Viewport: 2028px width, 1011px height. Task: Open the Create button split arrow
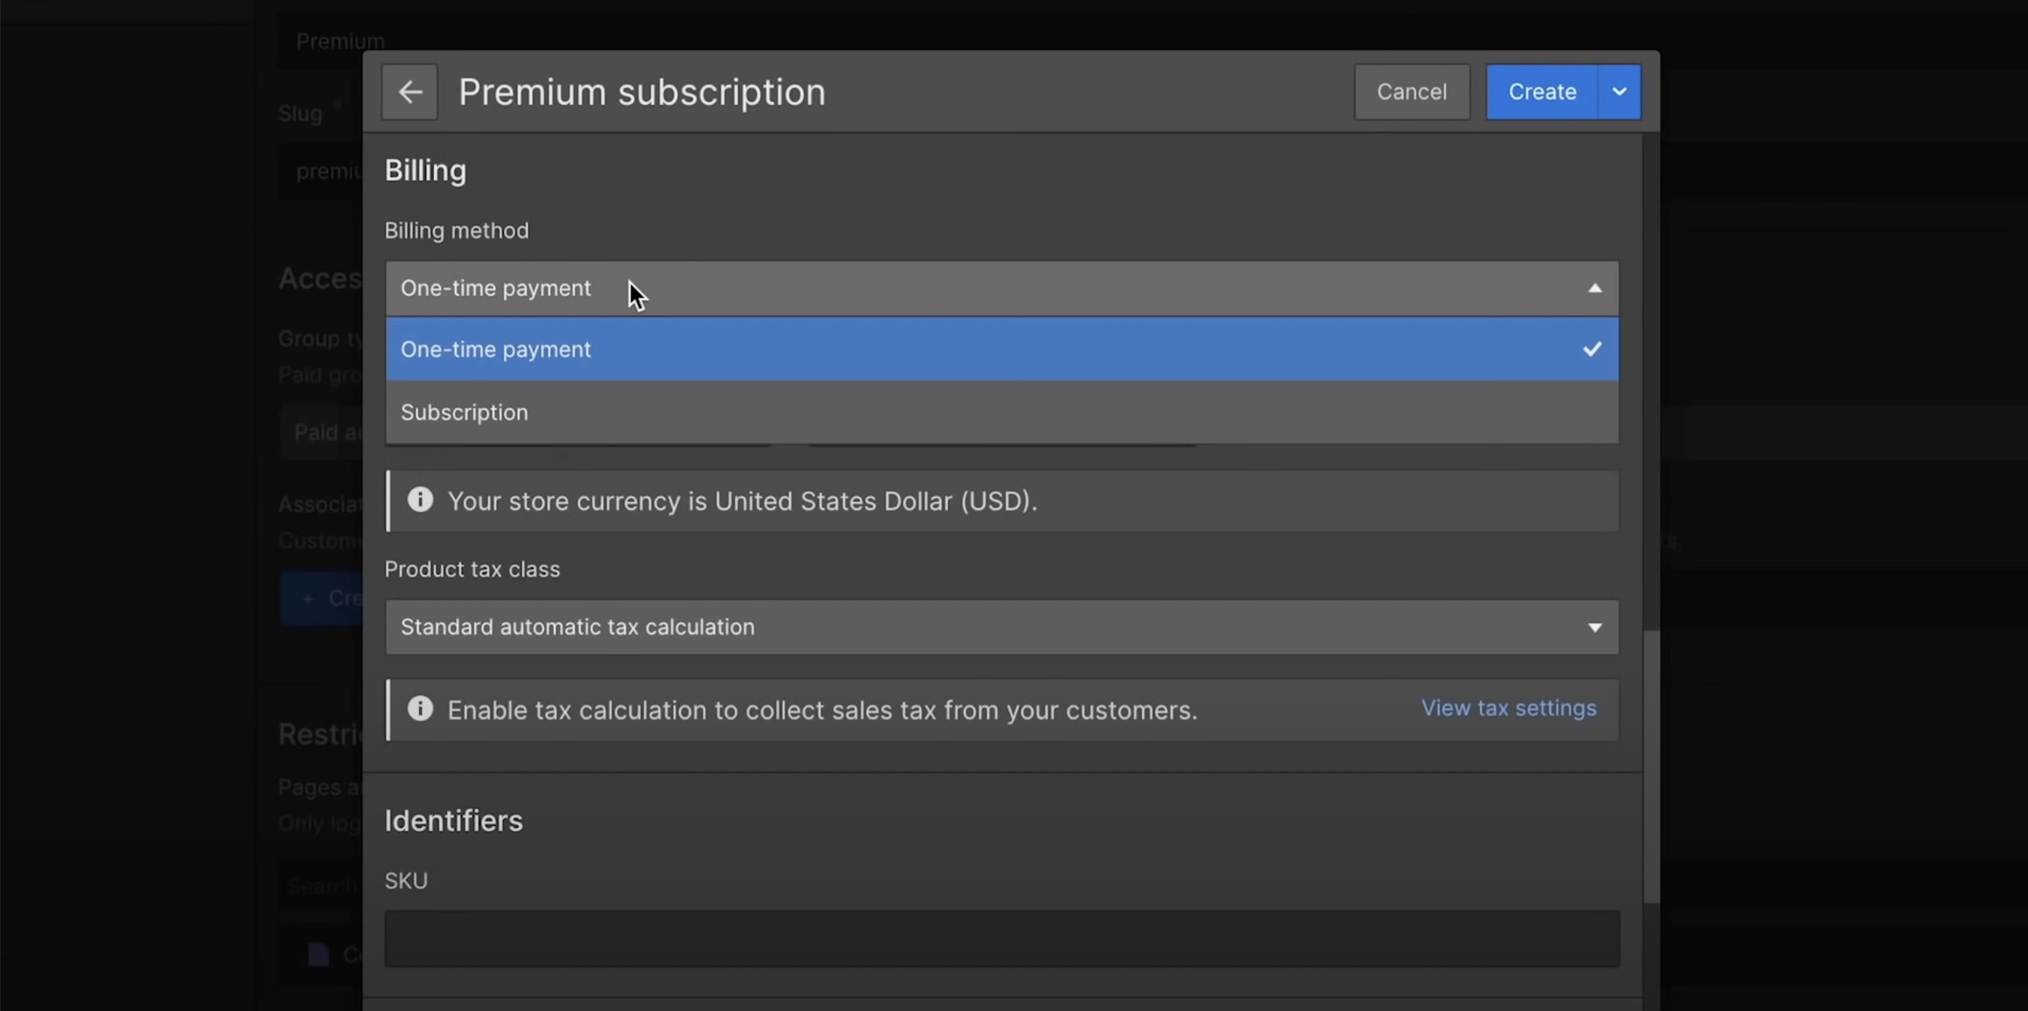(1619, 92)
